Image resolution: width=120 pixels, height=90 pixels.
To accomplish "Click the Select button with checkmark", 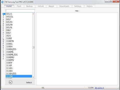I will tap(20, 82).
